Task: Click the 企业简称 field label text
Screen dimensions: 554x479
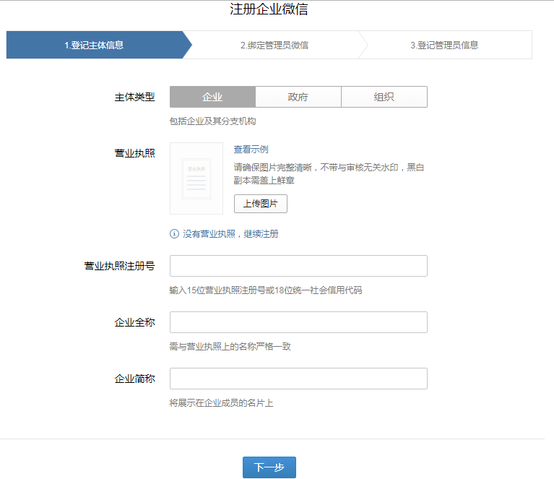Action: click(134, 379)
